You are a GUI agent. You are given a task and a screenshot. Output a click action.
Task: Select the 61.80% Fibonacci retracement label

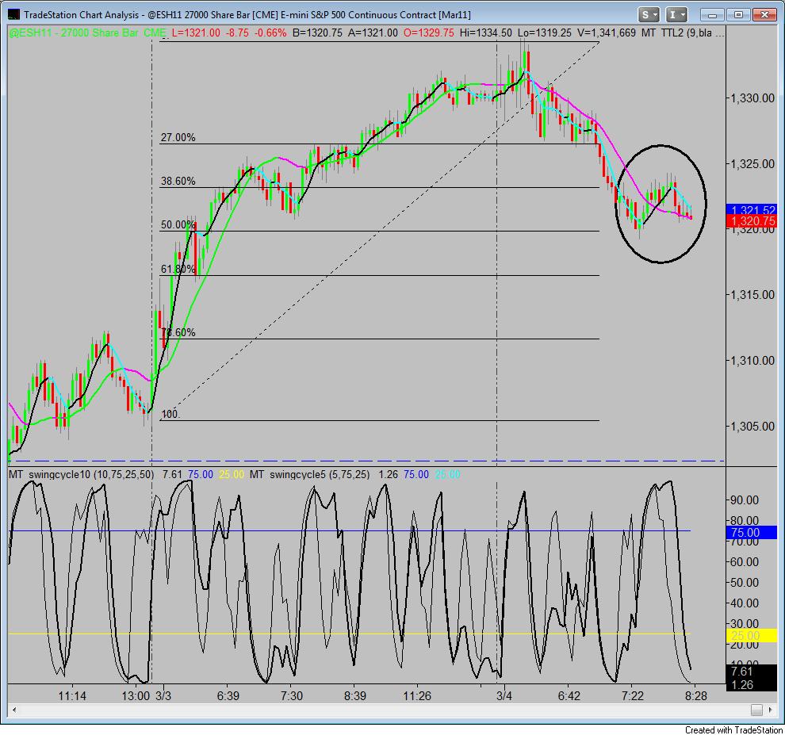[178, 269]
